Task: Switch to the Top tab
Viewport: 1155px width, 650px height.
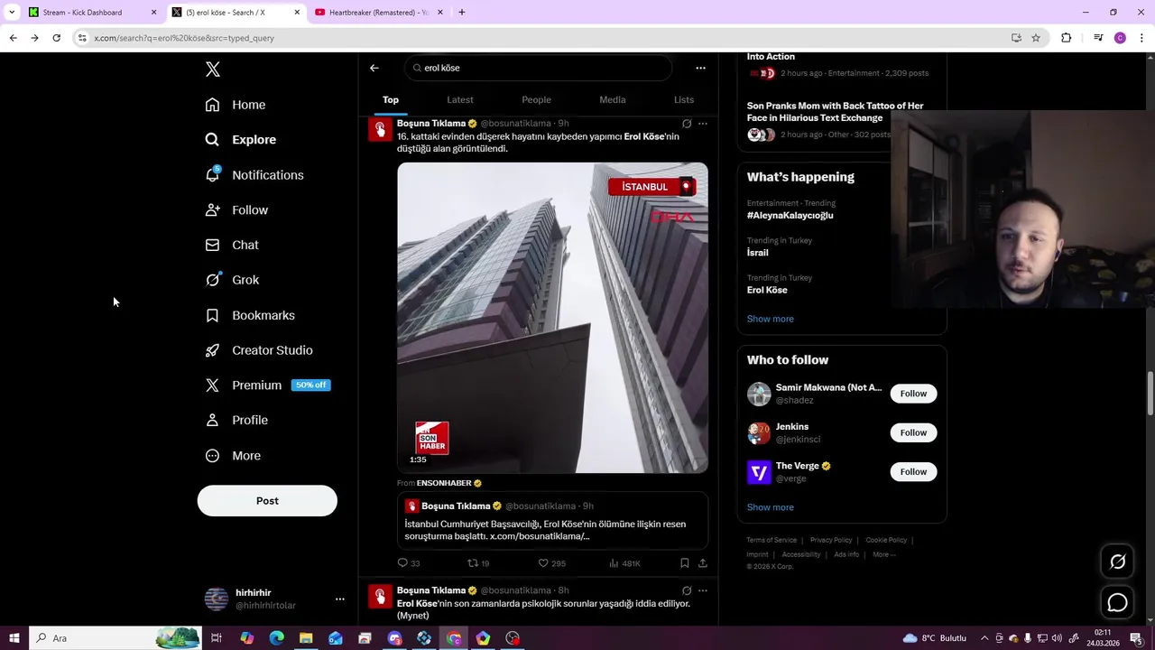Action: coord(391,99)
